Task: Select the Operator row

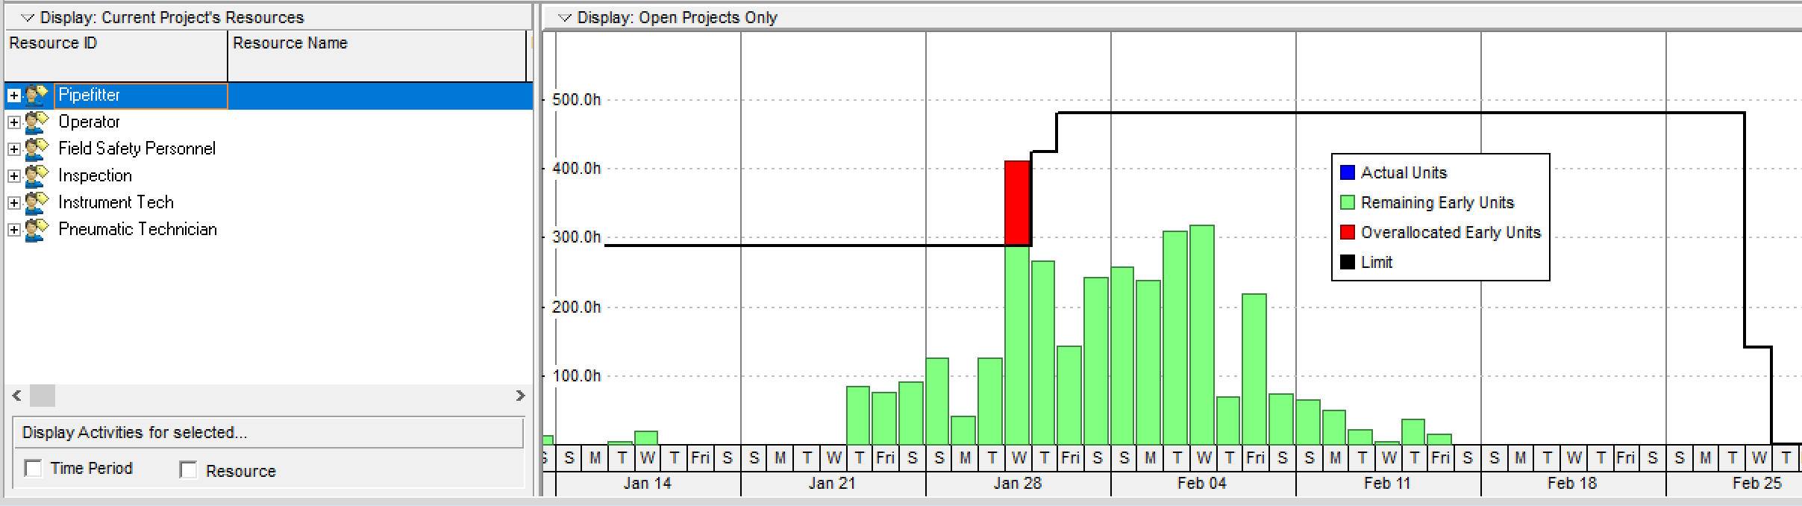Action: point(269,122)
